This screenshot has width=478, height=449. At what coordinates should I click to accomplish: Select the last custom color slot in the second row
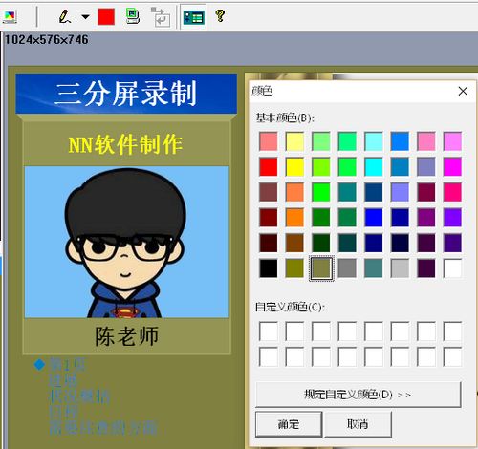(x=452, y=357)
